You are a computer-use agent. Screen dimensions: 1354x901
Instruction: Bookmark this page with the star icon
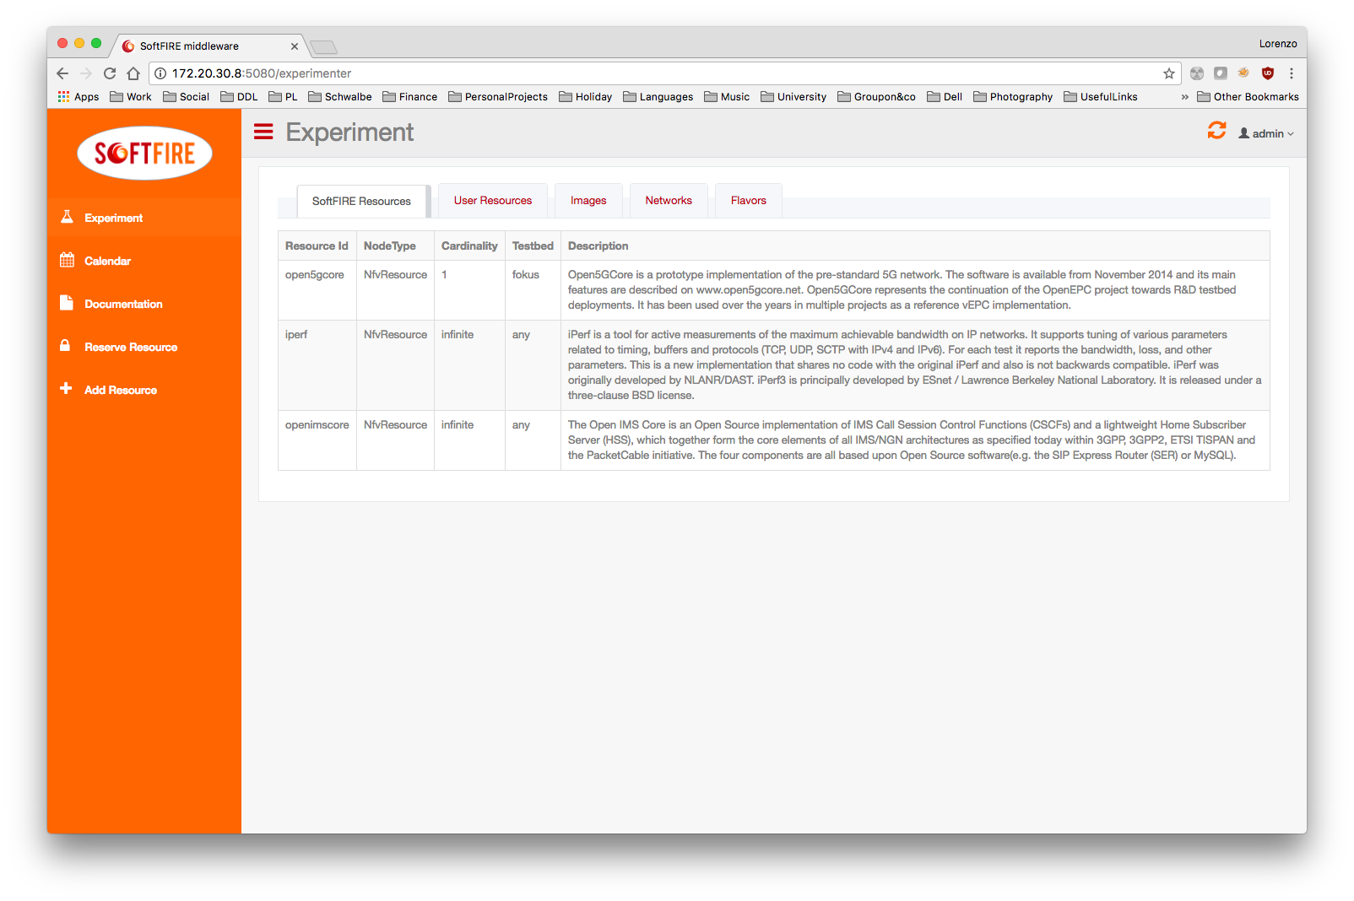1169,73
